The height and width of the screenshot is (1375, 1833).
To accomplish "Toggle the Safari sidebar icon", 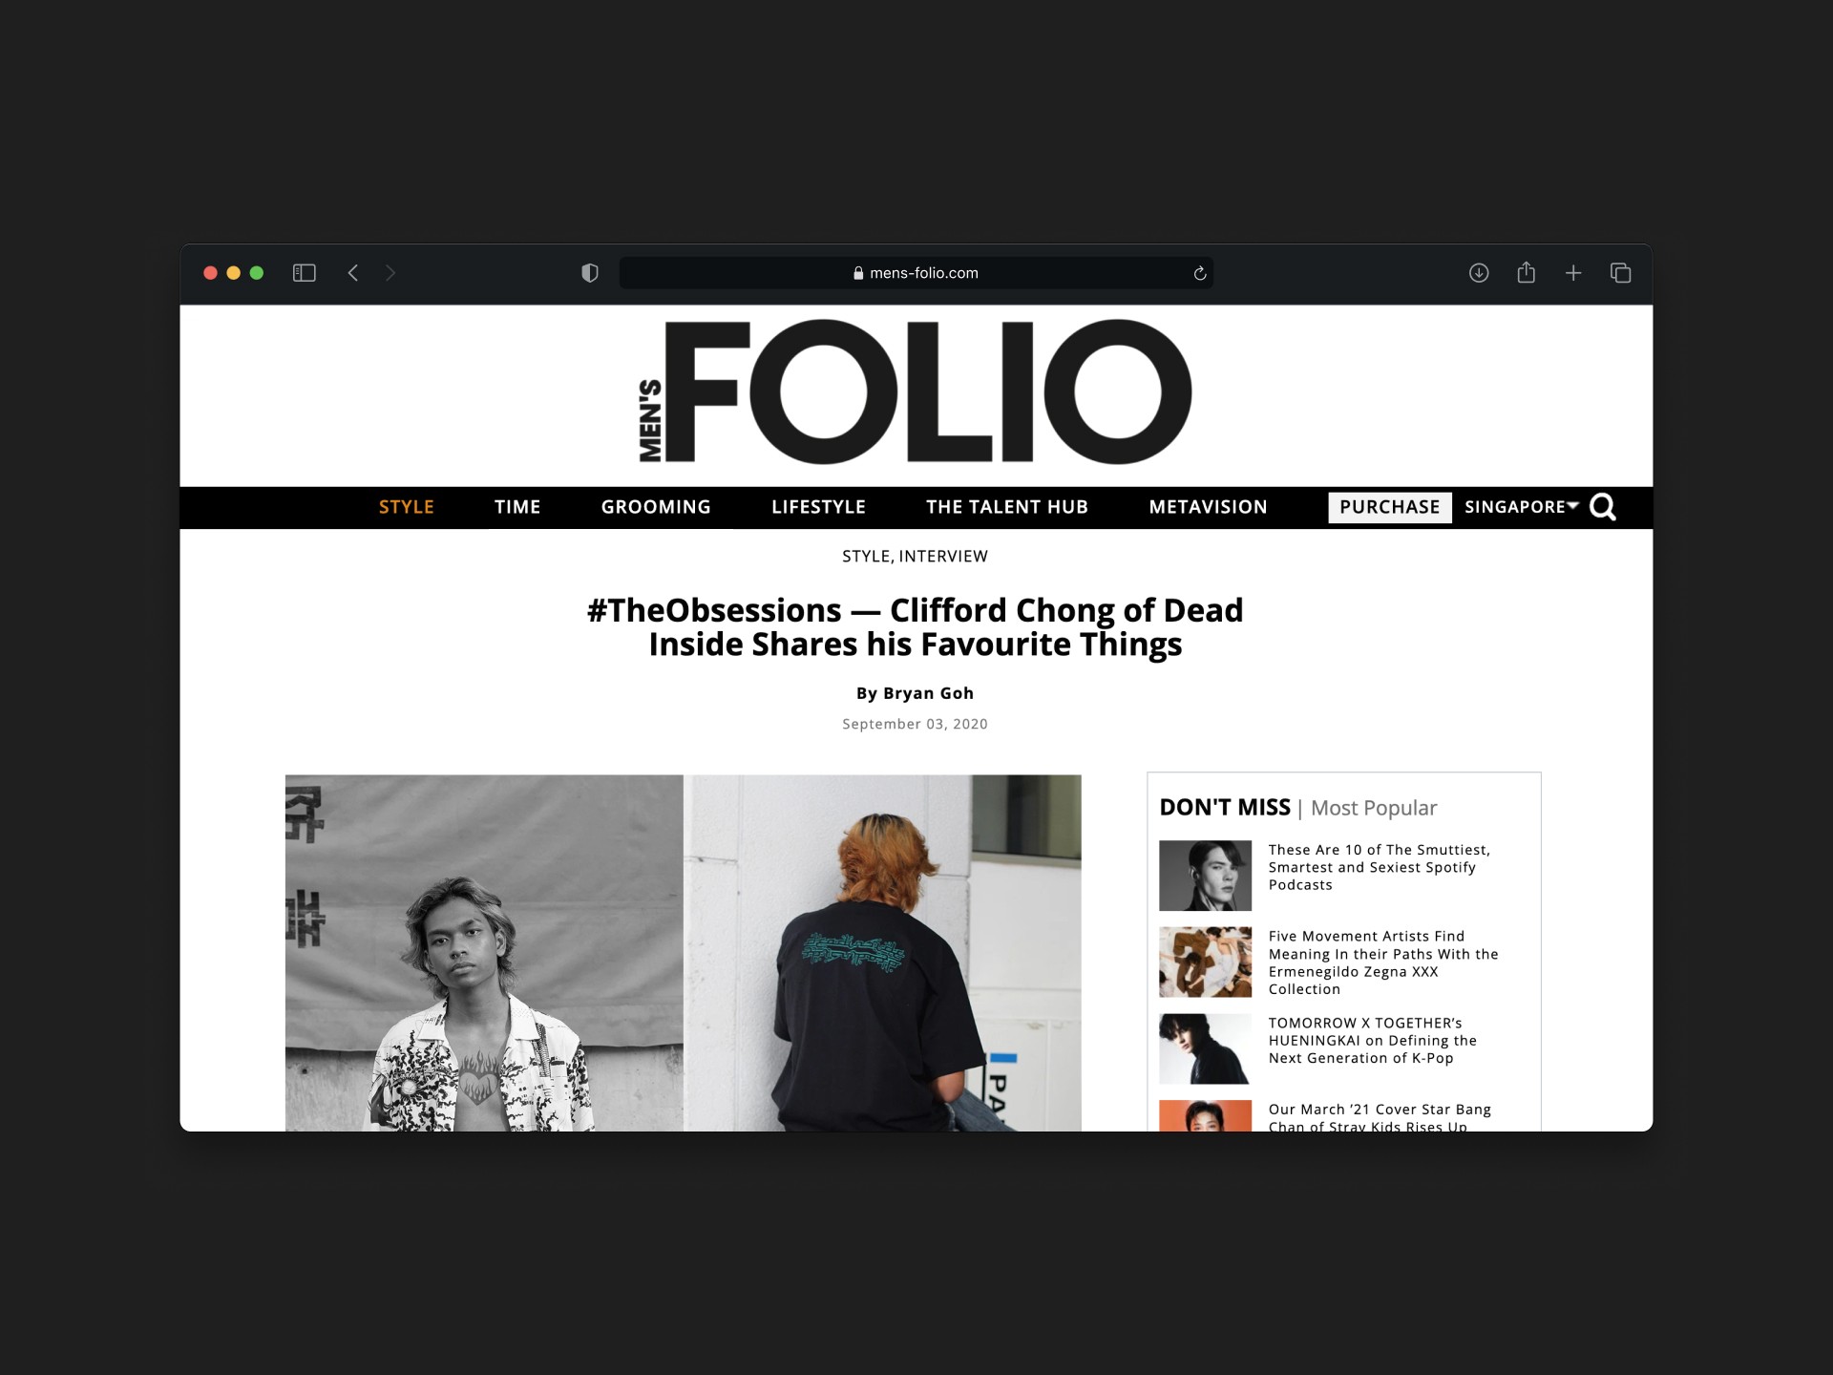I will (304, 273).
